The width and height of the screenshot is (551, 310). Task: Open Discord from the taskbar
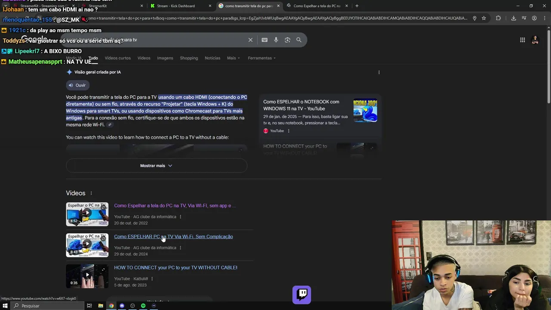(x=122, y=306)
